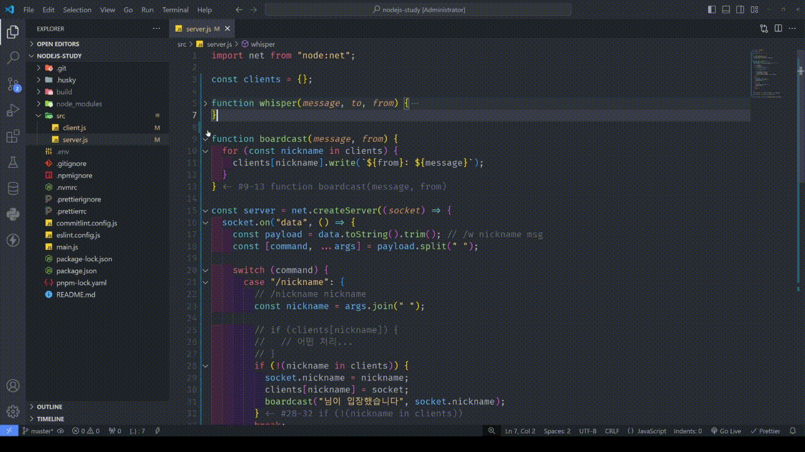Open the Terminal menu

(175, 10)
